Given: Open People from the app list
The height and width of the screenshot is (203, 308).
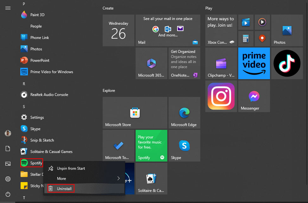Looking at the screenshot, I should pos(36,26).
